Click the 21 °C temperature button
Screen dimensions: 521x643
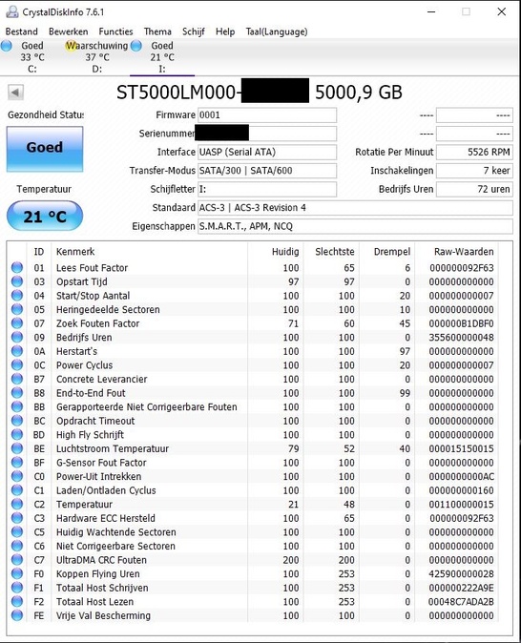click(45, 216)
